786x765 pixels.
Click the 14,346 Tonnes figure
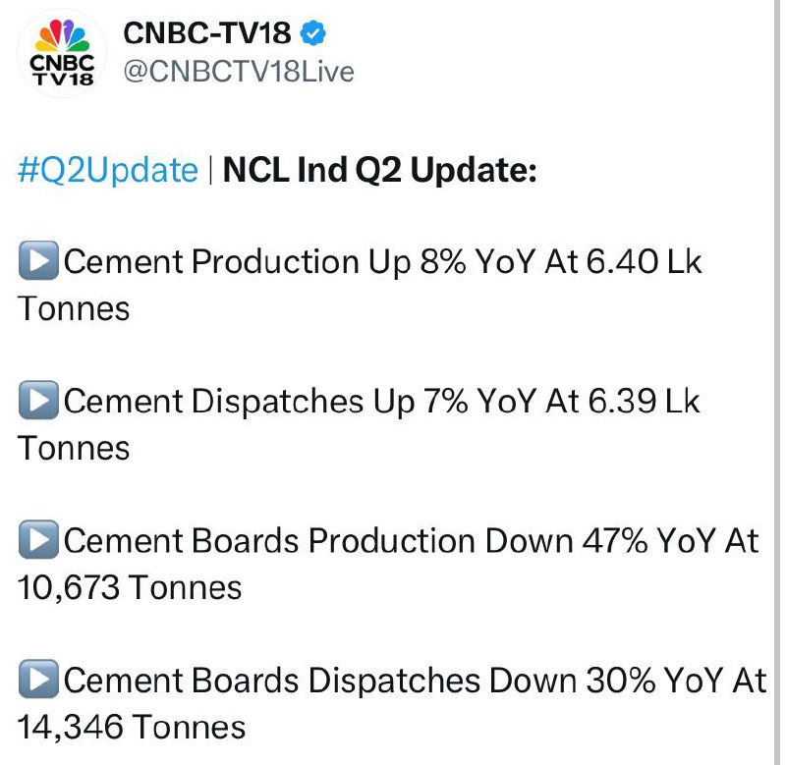132,728
